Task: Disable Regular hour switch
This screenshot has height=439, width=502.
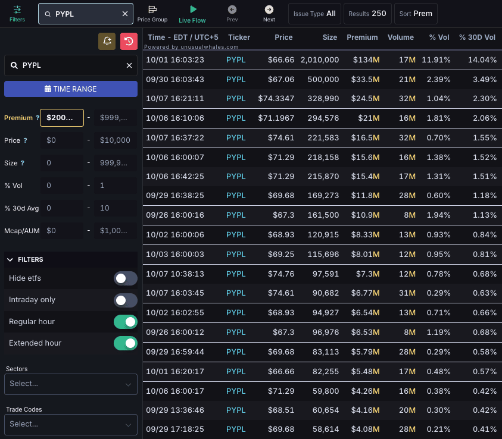Action: (x=125, y=322)
